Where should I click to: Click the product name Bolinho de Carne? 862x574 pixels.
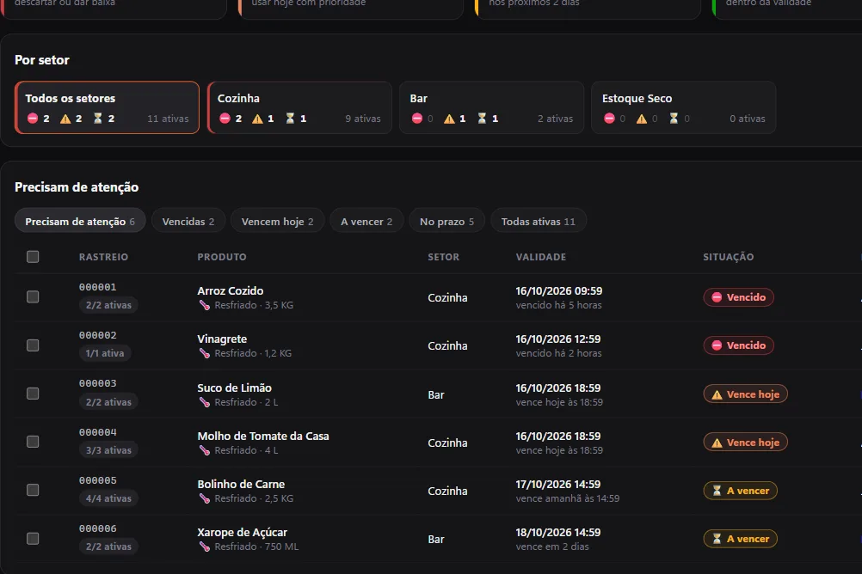click(241, 485)
